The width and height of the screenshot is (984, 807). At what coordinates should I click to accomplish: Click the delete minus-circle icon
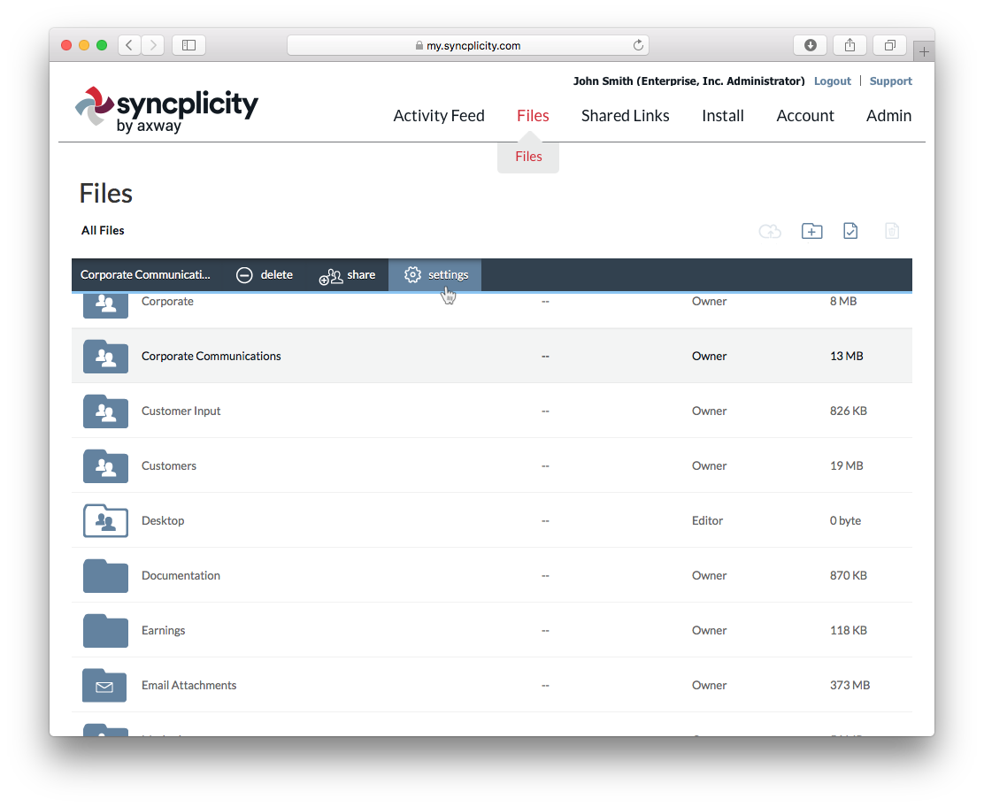(x=244, y=275)
